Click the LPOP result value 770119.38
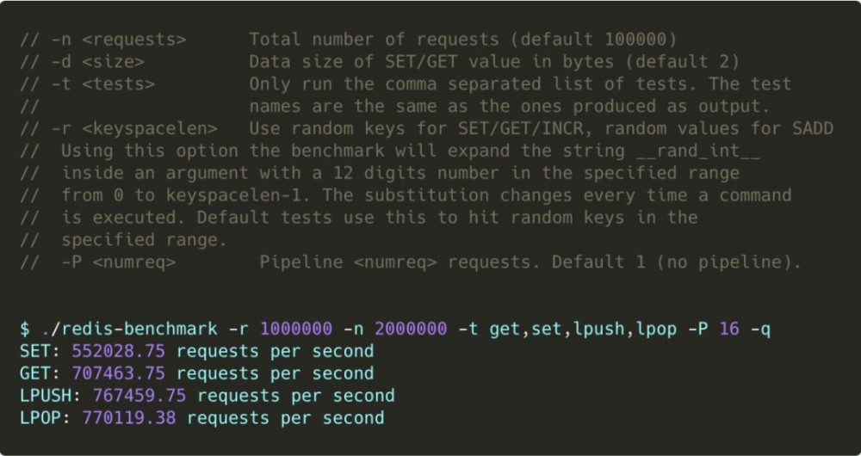Image resolution: width=861 pixels, height=456 pixels. [x=130, y=418]
